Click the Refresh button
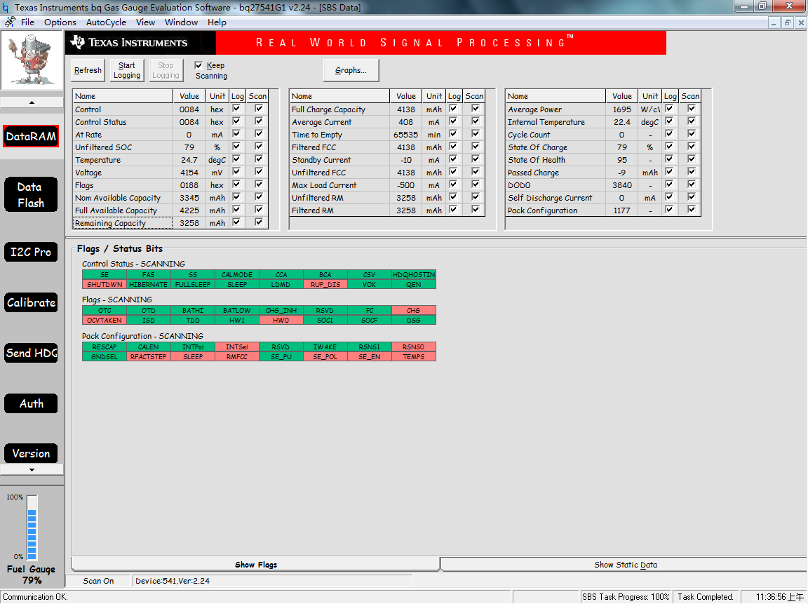Screen dimensions: 808x604 [88, 70]
